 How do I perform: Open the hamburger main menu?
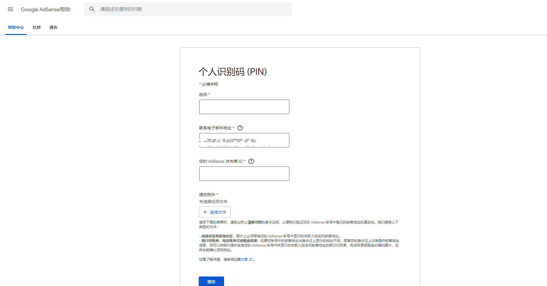[x=10, y=9]
